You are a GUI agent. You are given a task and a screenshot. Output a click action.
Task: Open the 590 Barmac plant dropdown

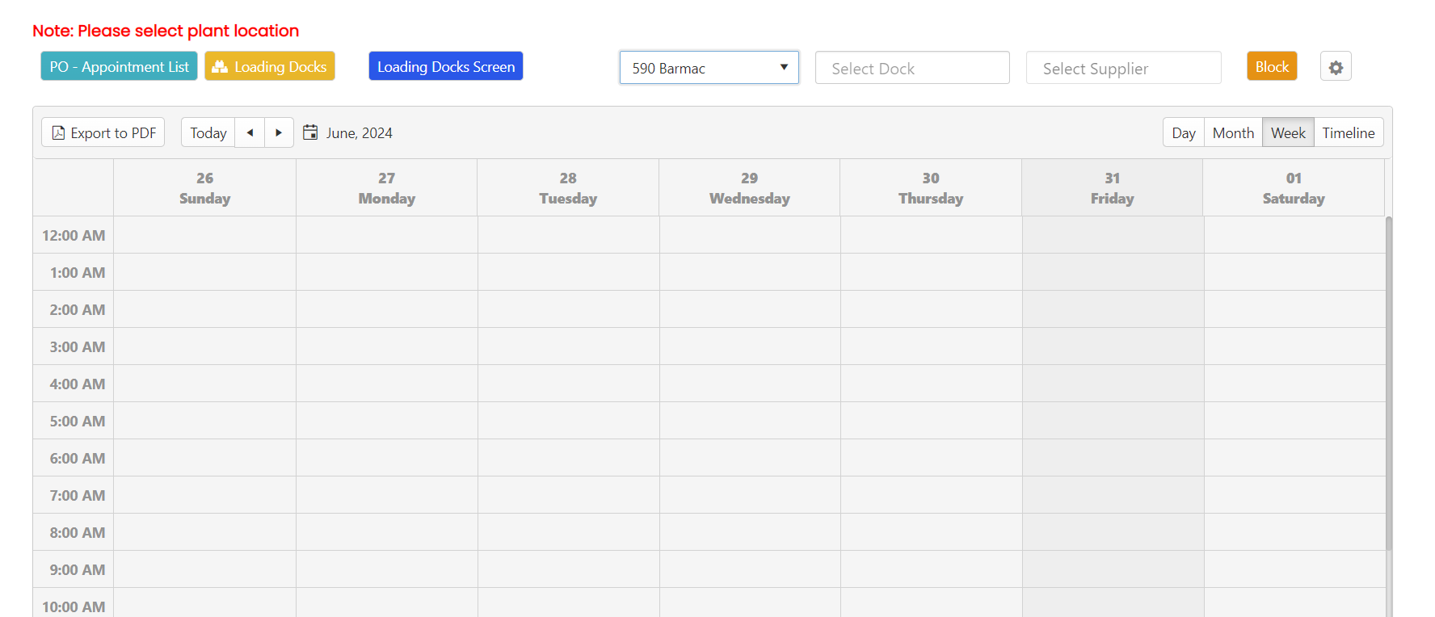[709, 68]
